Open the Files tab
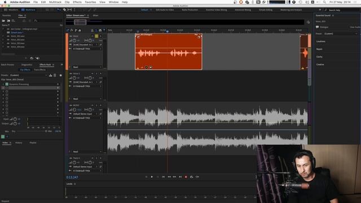Image resolution: width=361 pixels, height=203 pixels. click(x=20, y=15)
